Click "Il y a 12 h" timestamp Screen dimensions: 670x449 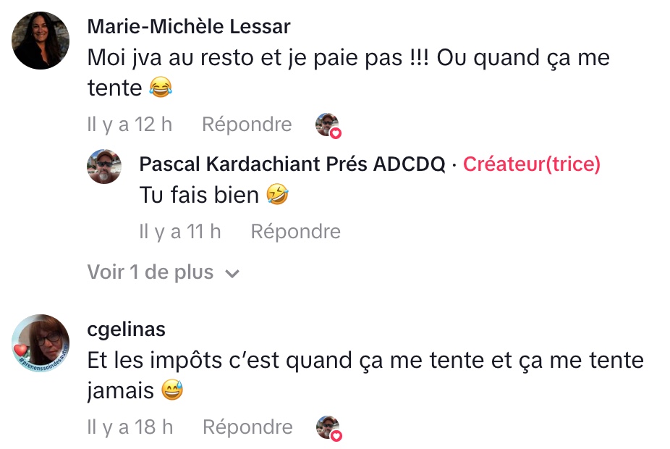(130, 125)
